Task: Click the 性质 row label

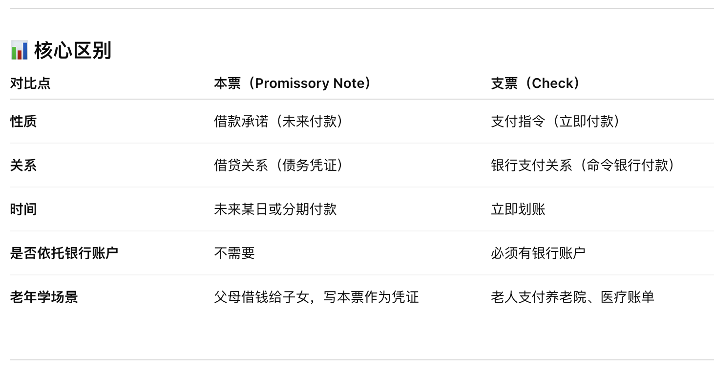Action: (23, 121)
